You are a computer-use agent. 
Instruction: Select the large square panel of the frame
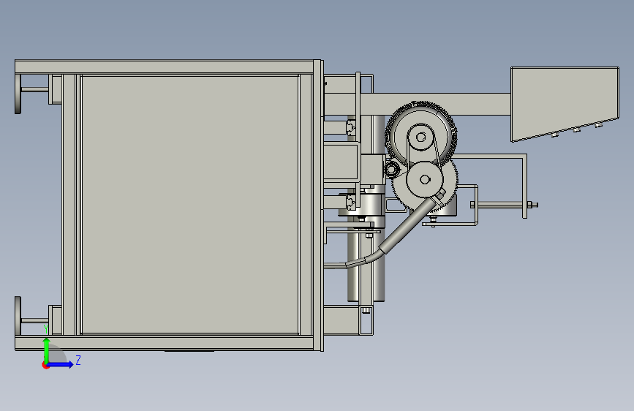[190, 205]
